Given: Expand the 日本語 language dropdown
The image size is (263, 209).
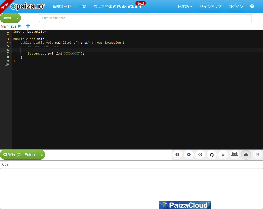Looking at the screenshot, I should (185, 7).
